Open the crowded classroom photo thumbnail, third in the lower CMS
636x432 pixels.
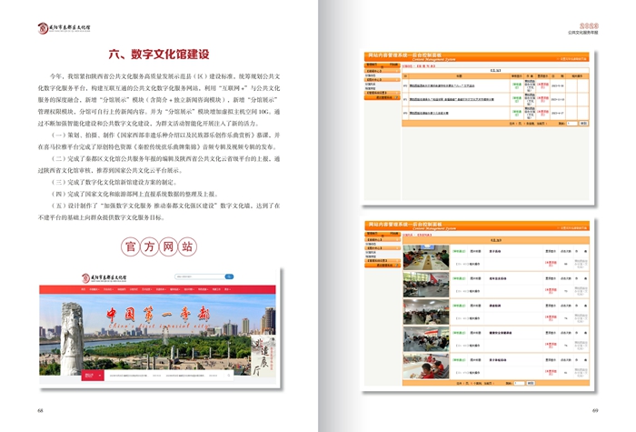tap(426, 312)
